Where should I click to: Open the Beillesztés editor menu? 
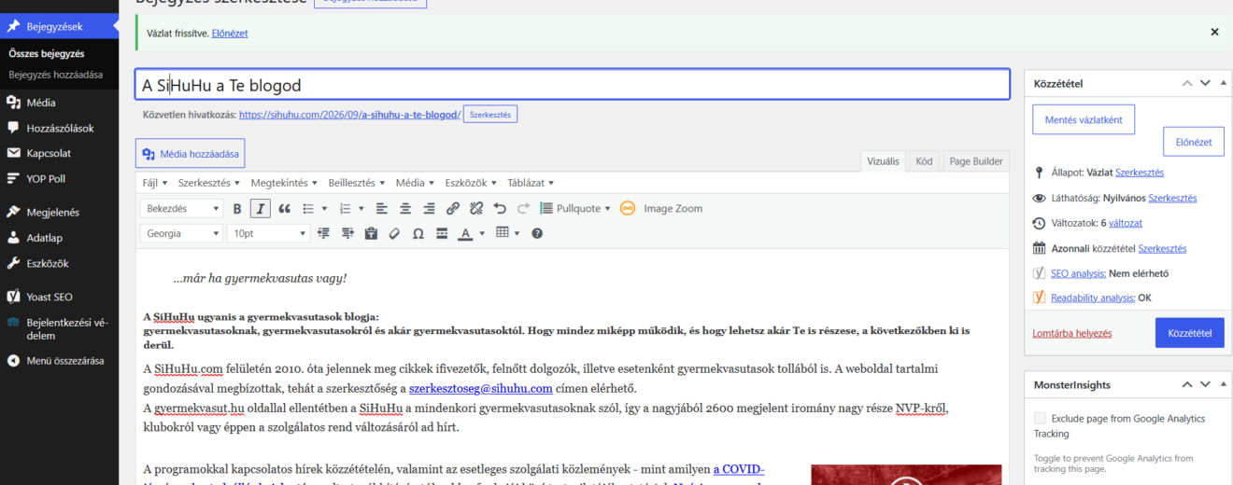358,183
